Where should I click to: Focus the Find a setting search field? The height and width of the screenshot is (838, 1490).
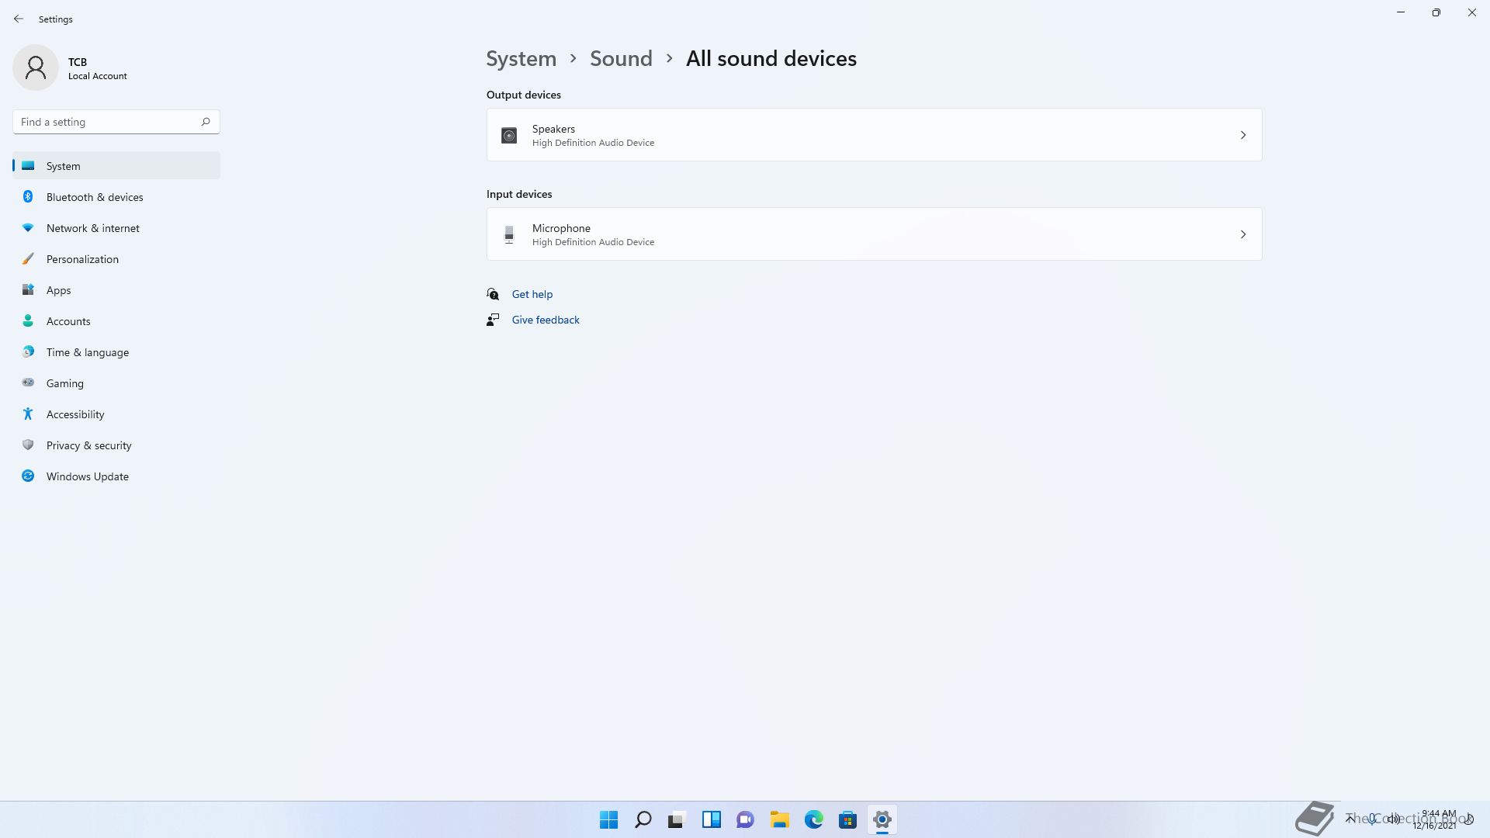pyautogui.click(x=116, y=122)
